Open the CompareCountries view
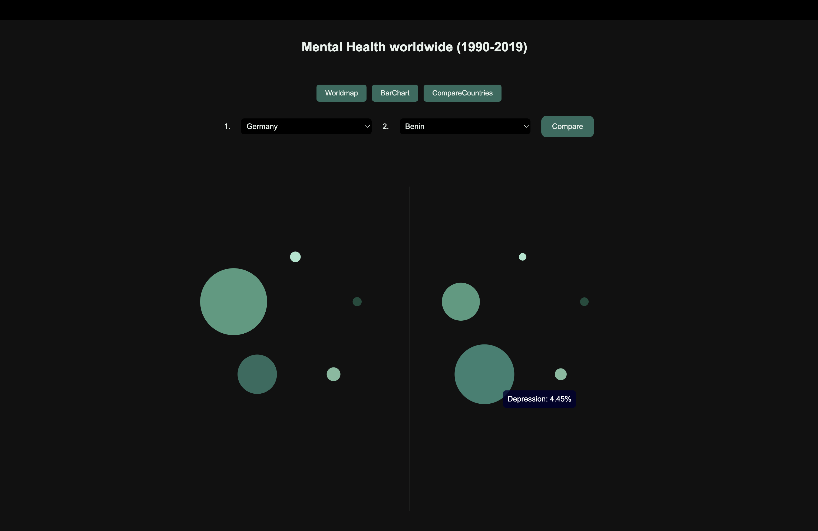Viewport: 818px width, 531px height. tap(462, 93)
